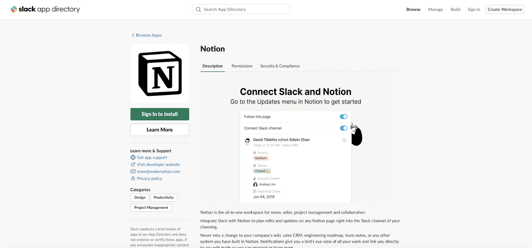Click the Medium priority tag in preview
Screen dimensions: 532x248
pos(261,158)
